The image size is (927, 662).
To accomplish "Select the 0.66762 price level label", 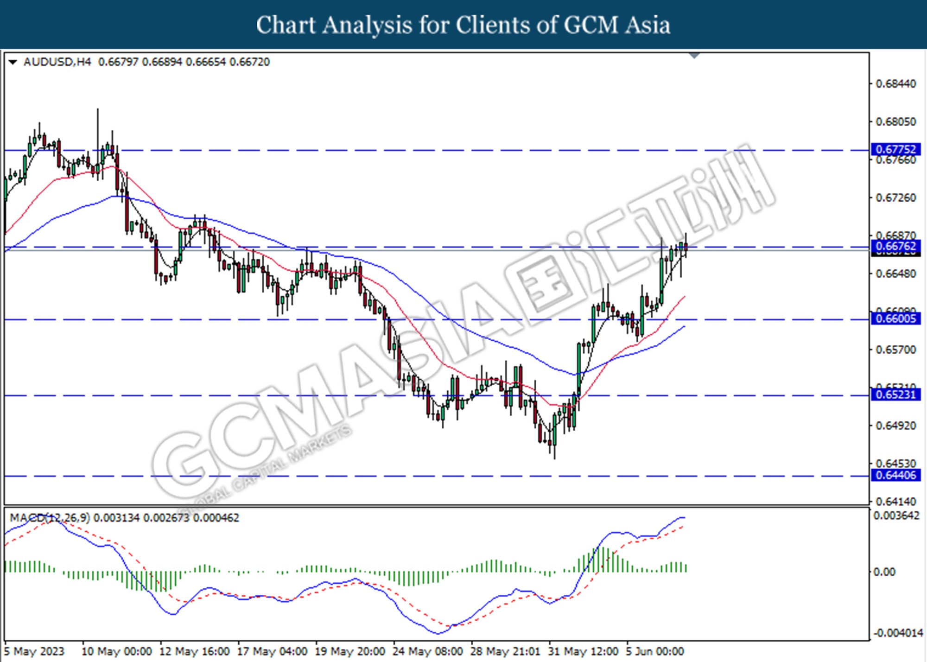I will click(x=895, y=246).
